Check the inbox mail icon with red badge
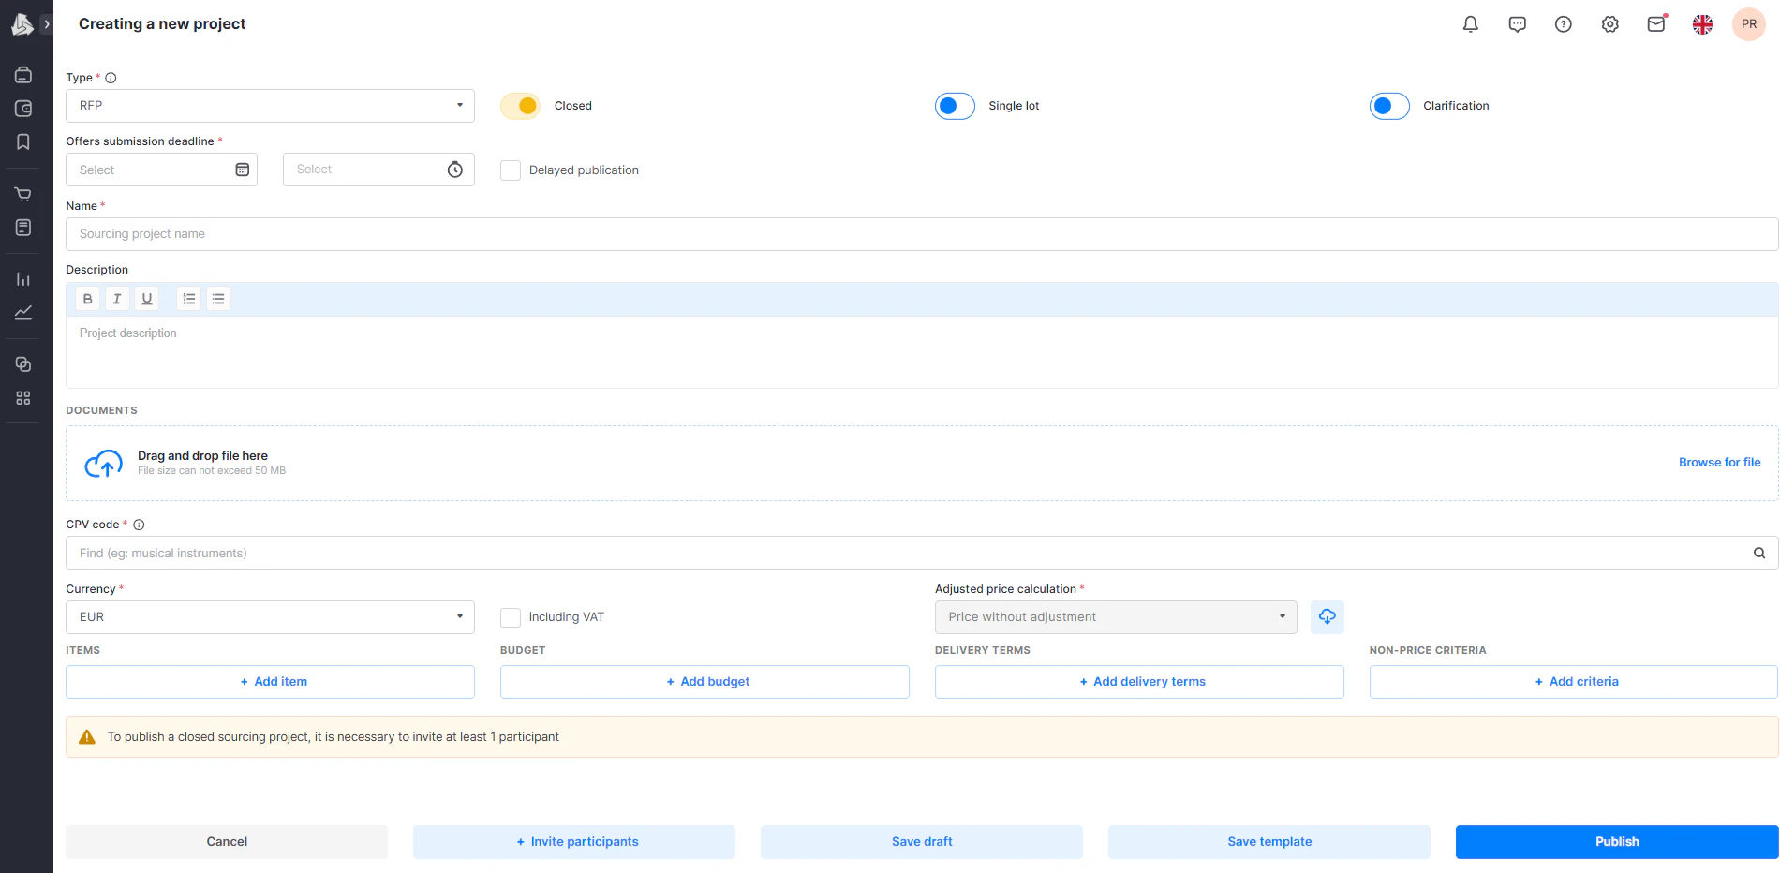 [1656, 23]
